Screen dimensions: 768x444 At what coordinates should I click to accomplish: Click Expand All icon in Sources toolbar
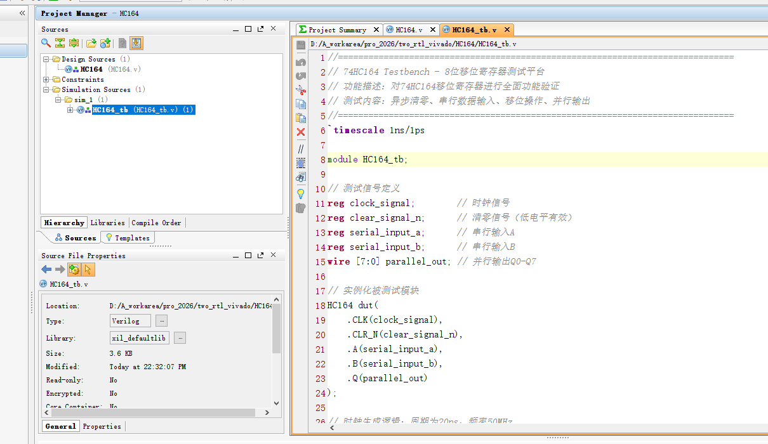(74, 43)
